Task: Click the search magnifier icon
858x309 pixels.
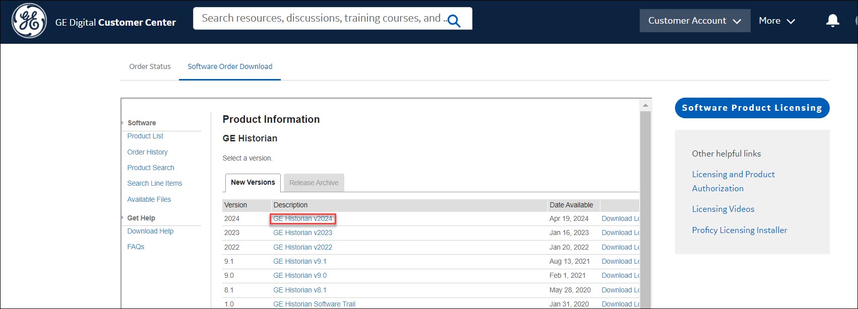Action: pos(454,21)
